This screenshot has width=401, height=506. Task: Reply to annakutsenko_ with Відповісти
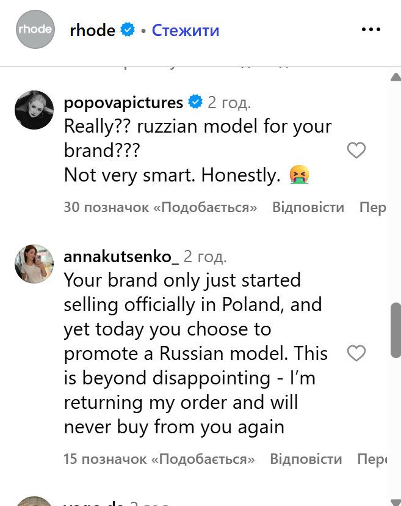click(x=306, y=458)
